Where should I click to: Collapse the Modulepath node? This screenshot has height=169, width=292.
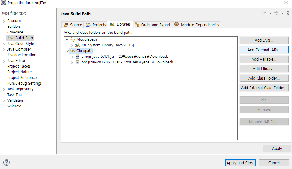[x=67, y=40]
